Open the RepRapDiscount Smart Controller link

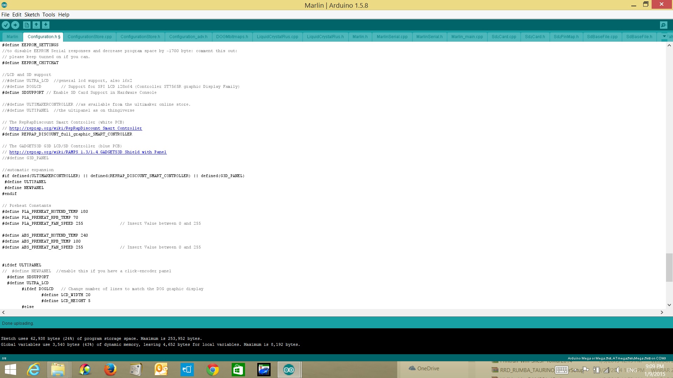point(75,128)
